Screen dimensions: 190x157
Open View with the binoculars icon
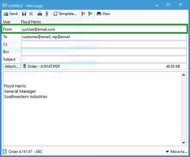click(x=103, y=14)
